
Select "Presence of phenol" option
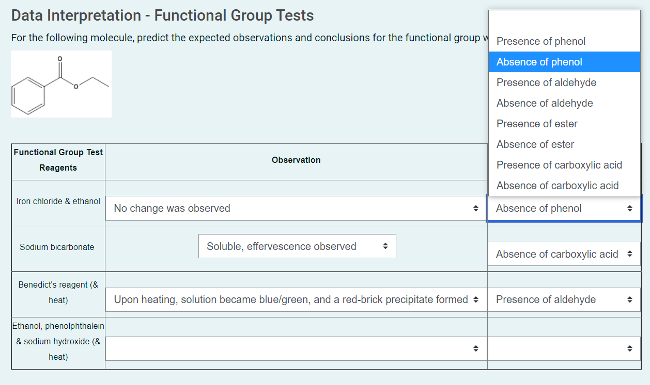click(540, 41)
